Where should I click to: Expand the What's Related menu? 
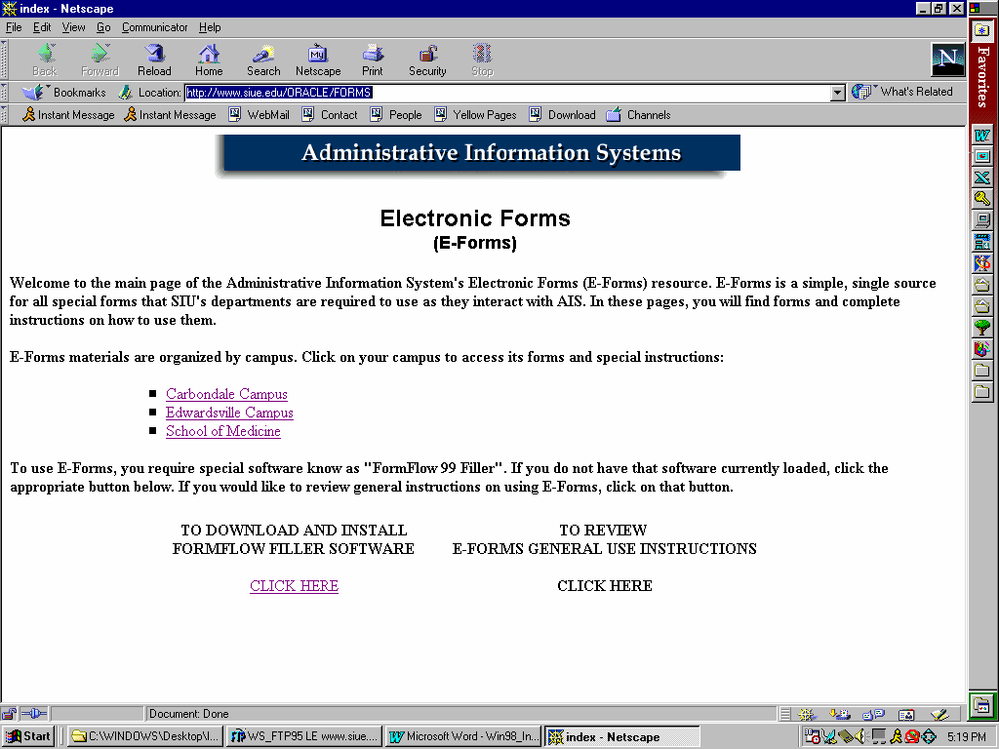pyautogui.click(x=904, y=92)
